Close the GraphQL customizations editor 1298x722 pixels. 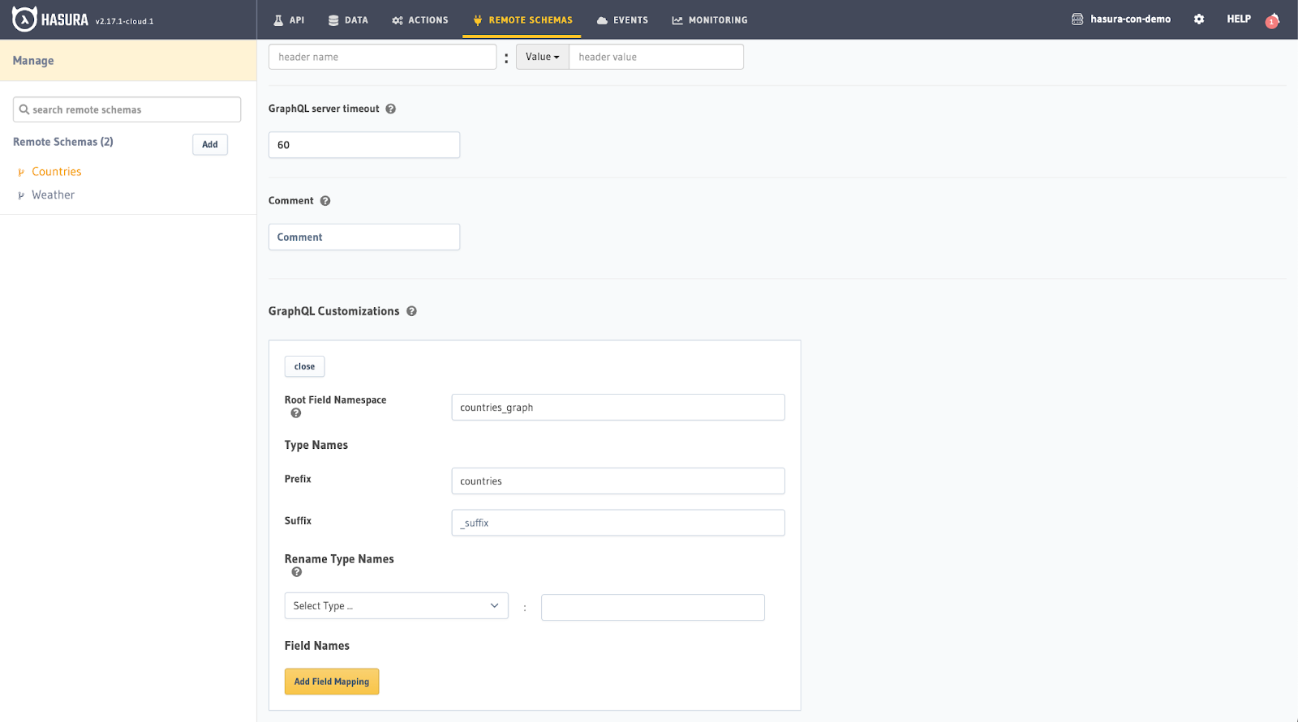304,366
